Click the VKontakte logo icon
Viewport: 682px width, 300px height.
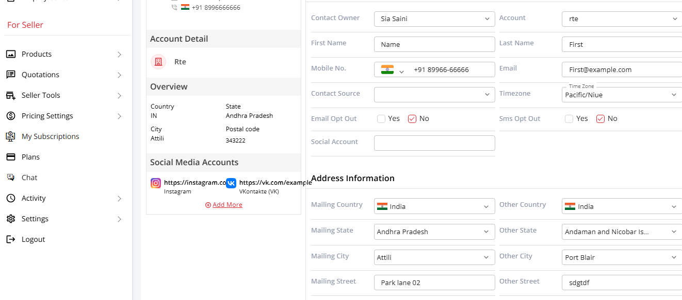point(231,183)
